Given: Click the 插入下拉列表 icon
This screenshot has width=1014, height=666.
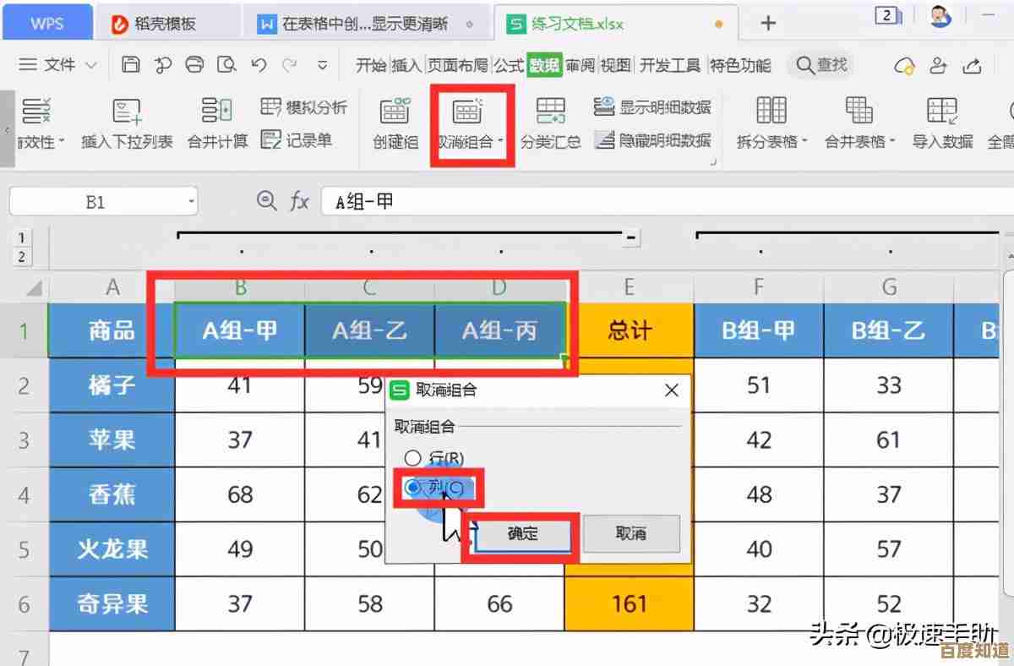Looking at the screenshot, I should tap(127, 112).
